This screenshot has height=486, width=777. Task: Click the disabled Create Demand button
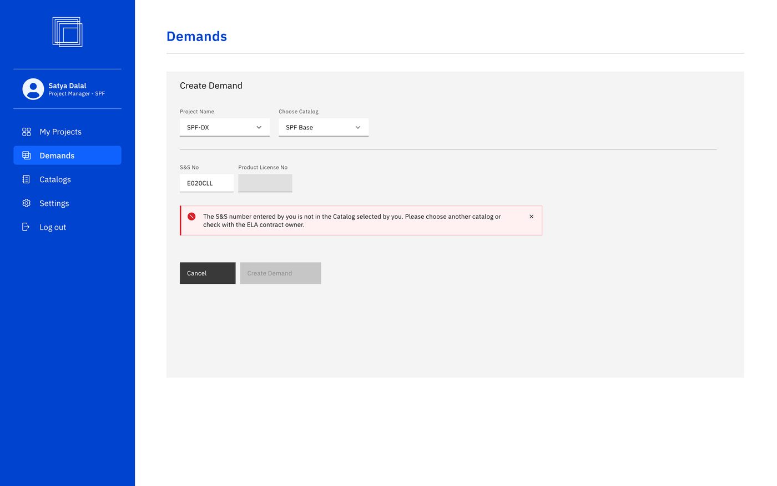(281, 273)
